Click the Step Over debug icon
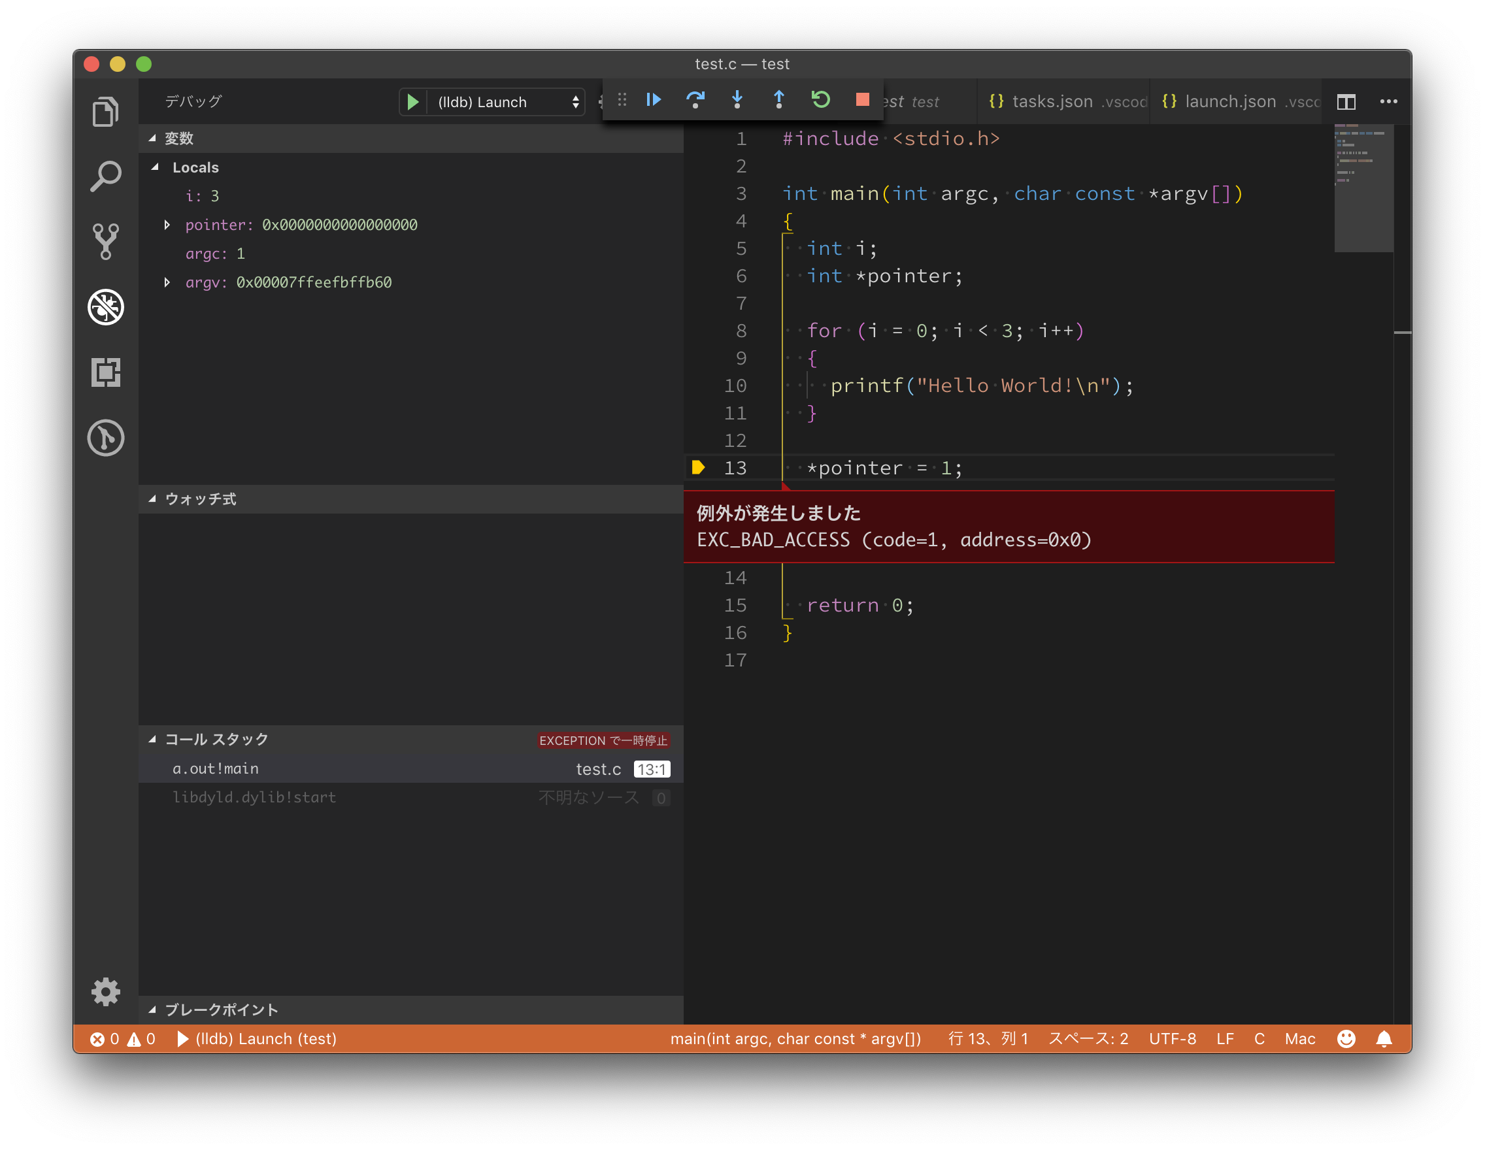This screenshot has width=1485, height=1150. tap(696, 100)
